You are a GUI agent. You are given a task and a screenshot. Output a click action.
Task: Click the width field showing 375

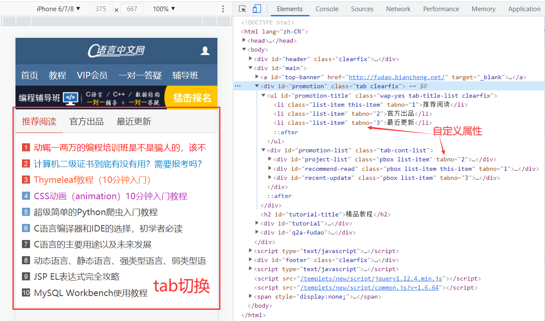point(101,9)
